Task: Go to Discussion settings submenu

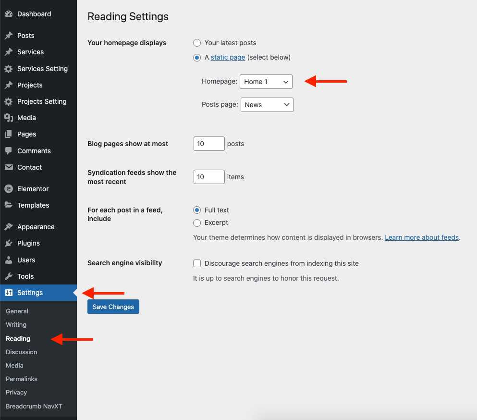Action: pos(22,352)
